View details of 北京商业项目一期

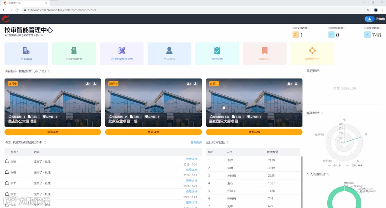(153, 132)
